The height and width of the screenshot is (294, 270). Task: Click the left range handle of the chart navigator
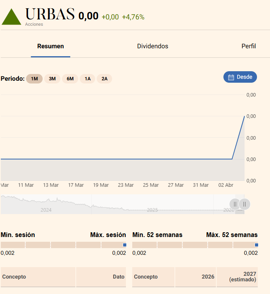[x=235, y=204]
